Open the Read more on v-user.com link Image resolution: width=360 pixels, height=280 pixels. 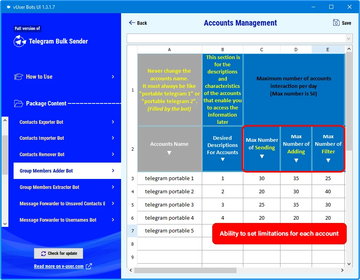coord(59,266)
